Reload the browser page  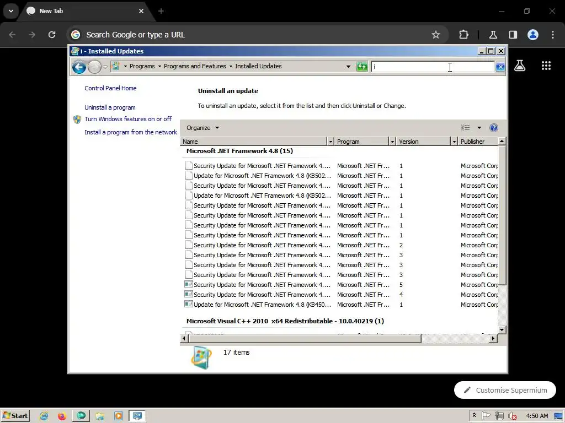coord(52,35)
